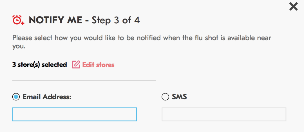Viewport: 304px width, 132px height.
Task: Choose the SMS radio button
Action: coord(165,97)
